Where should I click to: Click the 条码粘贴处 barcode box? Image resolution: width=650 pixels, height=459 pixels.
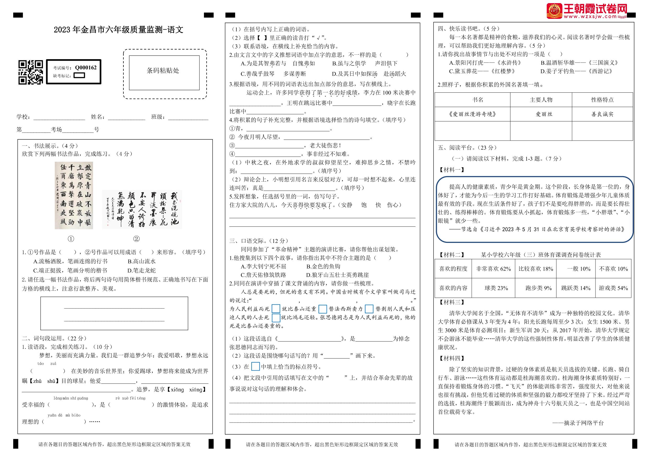(x=164, y=73)
